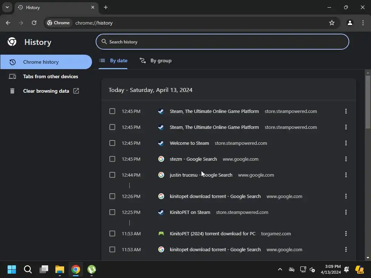The width and height of the screenshot is (371, 278).
Task: Select Chrome history in sidebar
Action: click(46, 62)
